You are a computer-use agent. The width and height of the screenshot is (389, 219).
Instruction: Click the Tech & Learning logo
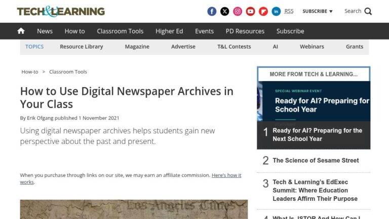pyautogui.click(x=61, y=12)
